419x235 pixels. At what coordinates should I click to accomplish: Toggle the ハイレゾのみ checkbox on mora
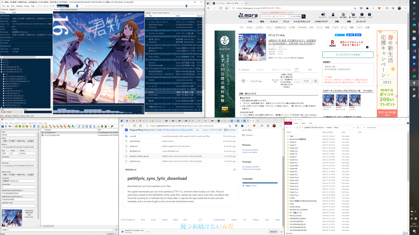pos(289,17)
